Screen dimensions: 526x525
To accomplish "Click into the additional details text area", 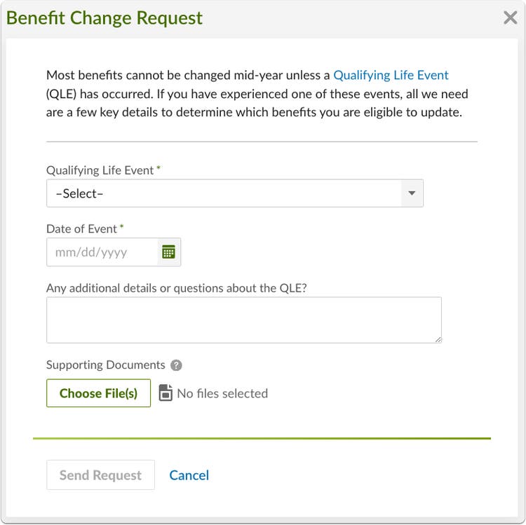I will (244, 320).
